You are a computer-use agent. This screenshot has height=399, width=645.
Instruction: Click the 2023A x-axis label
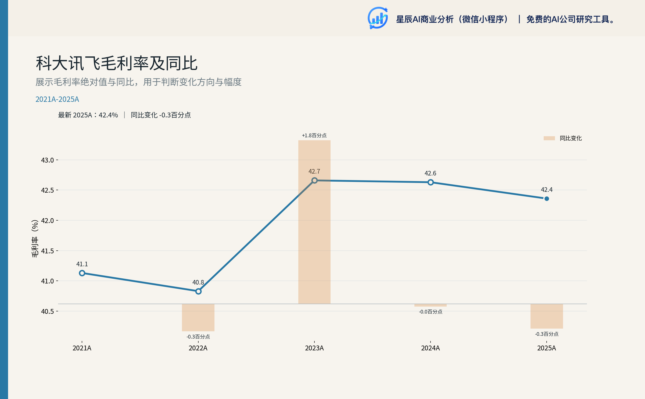click(314, 348)
